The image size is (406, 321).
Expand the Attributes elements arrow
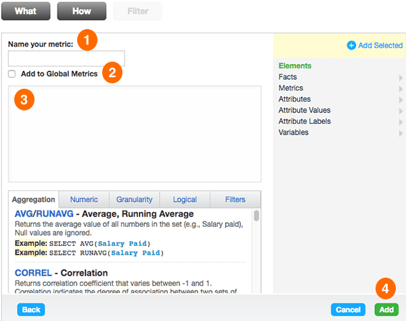(x=401, y=100)
